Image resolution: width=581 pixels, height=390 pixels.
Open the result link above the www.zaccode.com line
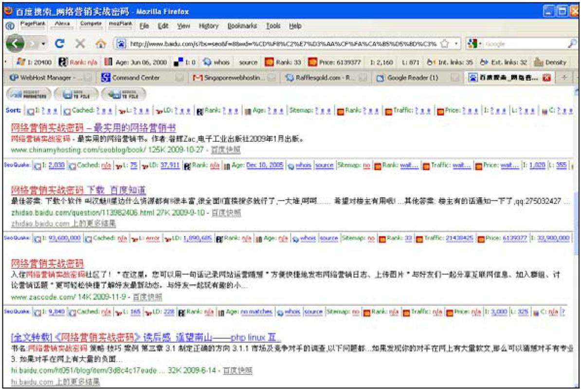47,264
